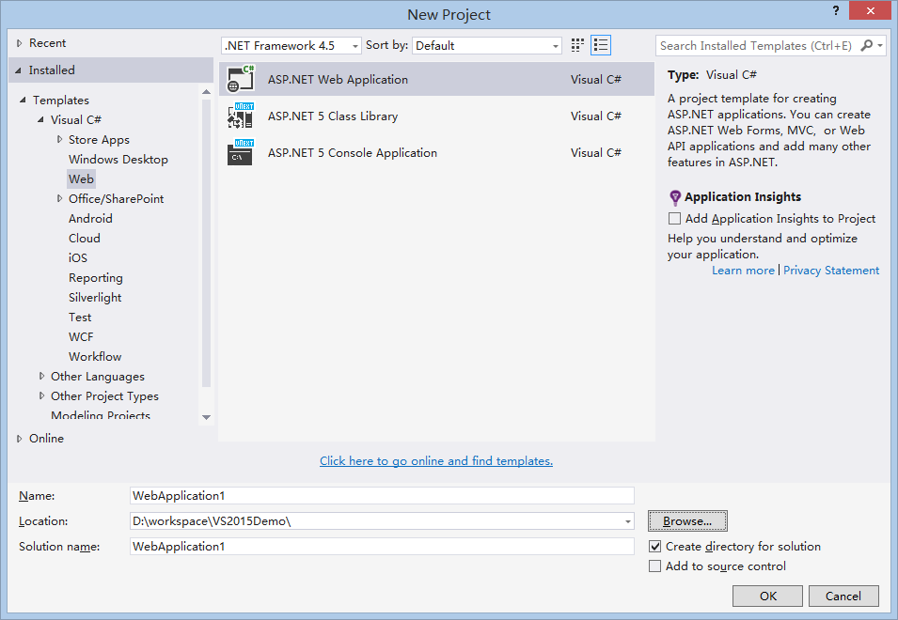This screenshot has width=898, height=620.
Task: Click the ASP.NET 5 Class Library icon
Action: pyautogui.click(x=241, y=116)
